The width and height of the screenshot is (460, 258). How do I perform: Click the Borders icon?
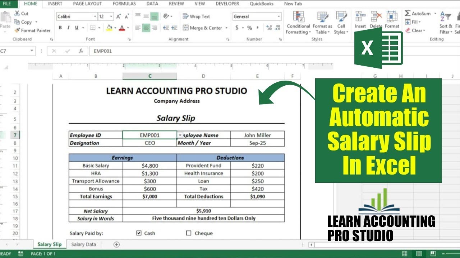pos(92,28)
